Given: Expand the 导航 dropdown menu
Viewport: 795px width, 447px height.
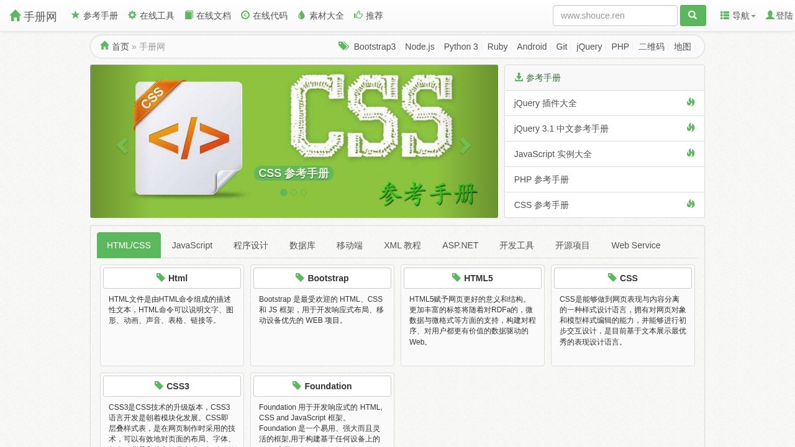Looking at the screenshot, I should click(x=738, y=16).
